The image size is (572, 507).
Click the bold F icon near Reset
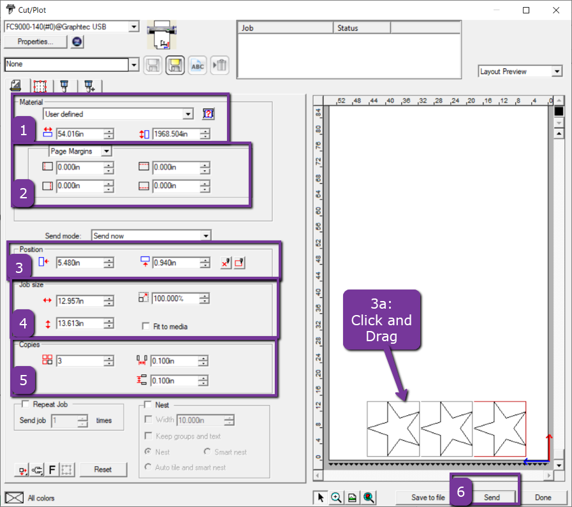52,470
